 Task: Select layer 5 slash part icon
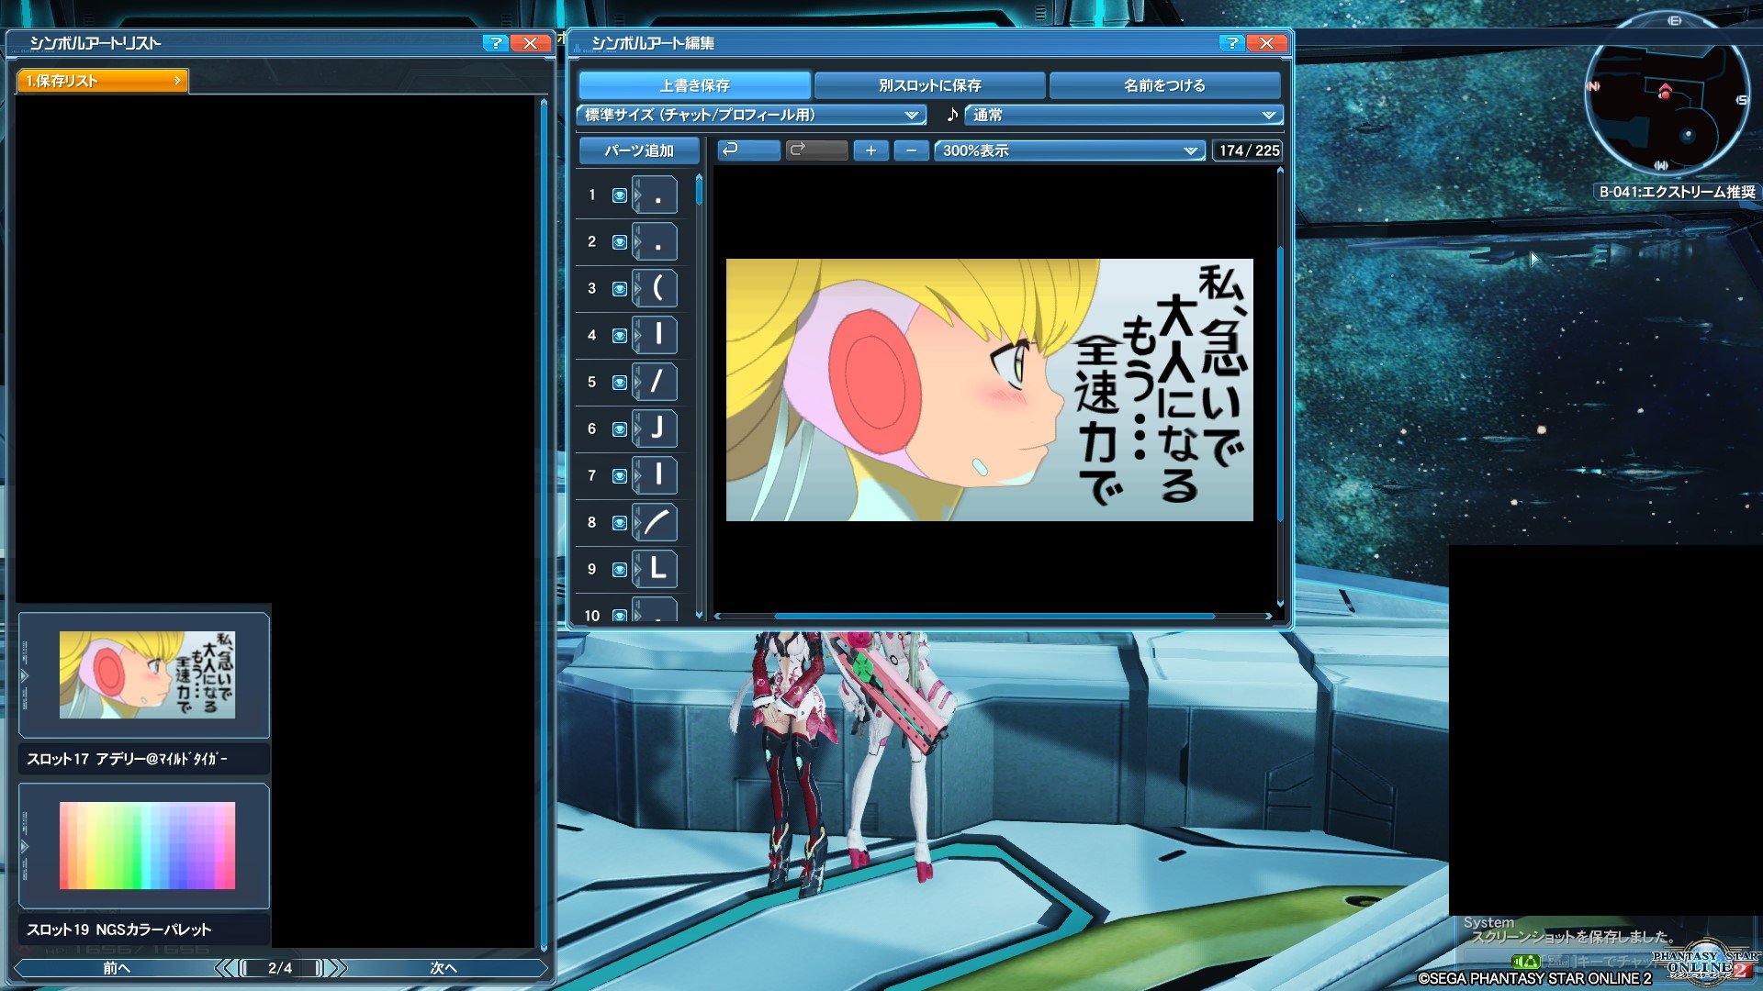pos(657,383)
